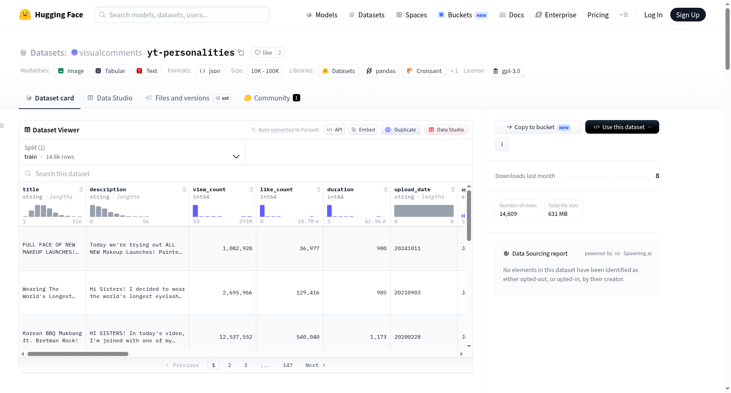Image resolution: width=731 pixels, height=393 pixels.
Task: Open the visualcomments profile link
Action: click(111, 52)
